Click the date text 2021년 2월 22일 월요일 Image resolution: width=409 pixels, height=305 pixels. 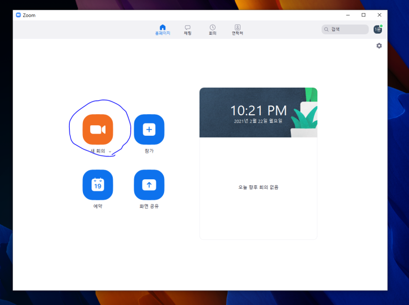[258, 121]
